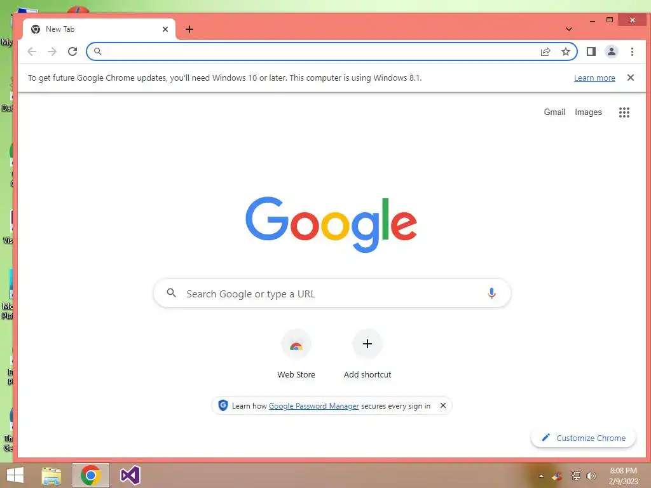Open the Chrome three-dot menu
Screen dimensions: 651x488
[x=632, y=51]
